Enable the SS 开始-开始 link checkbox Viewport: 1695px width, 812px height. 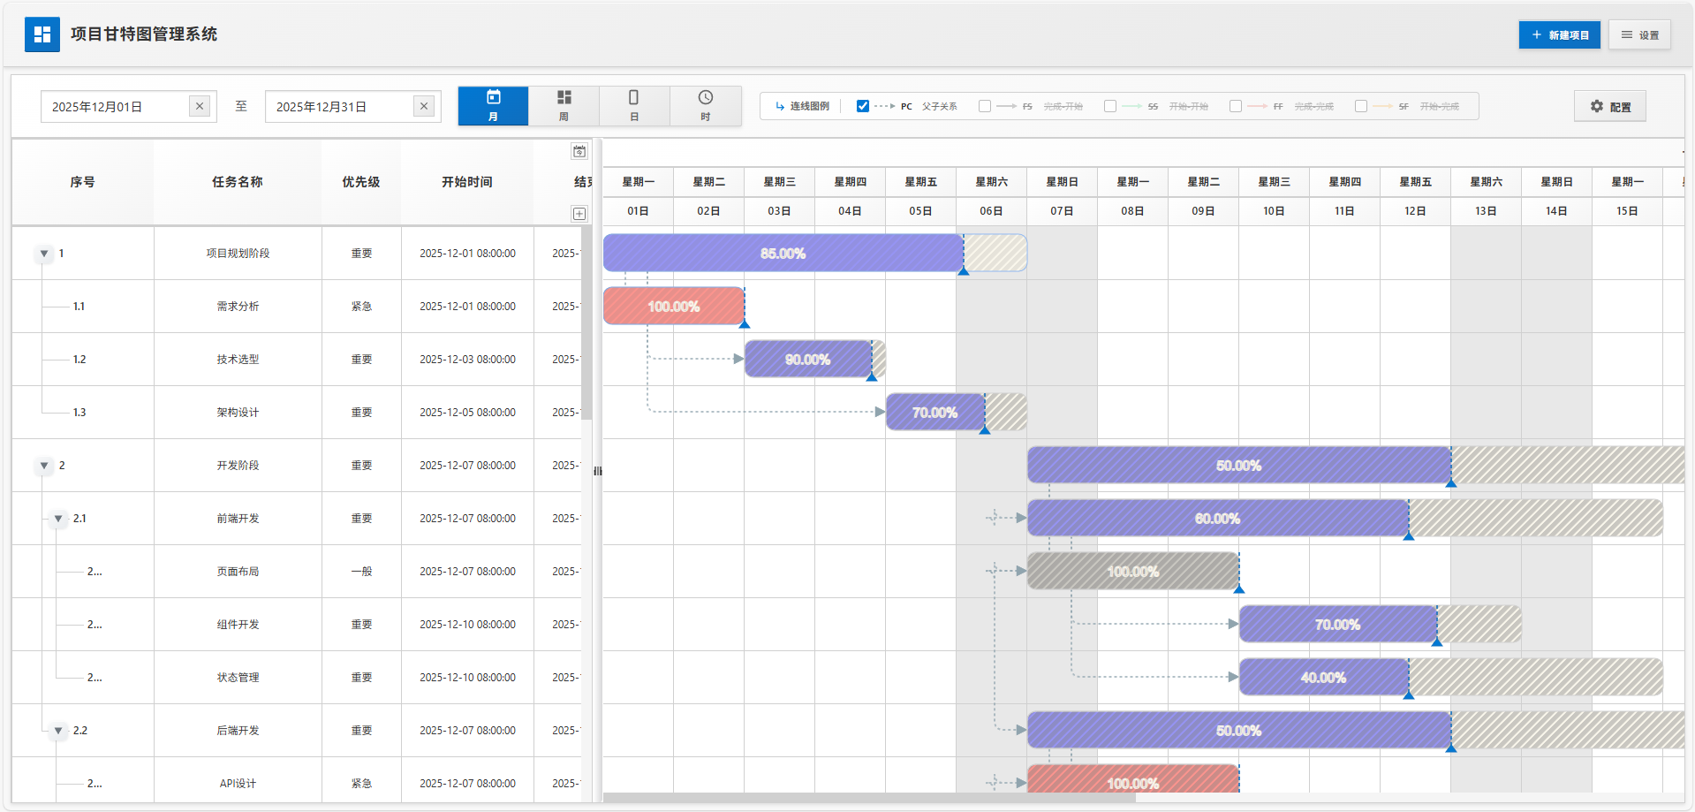point(1110,106)
